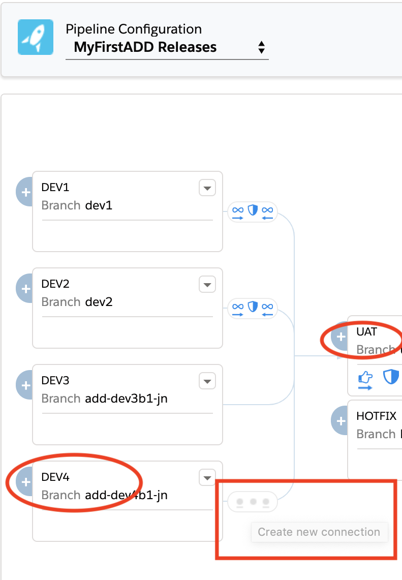The width and height of the screenshot is (402, 580).
Task: Click Create new connection
Action: [x=319, y=532]
